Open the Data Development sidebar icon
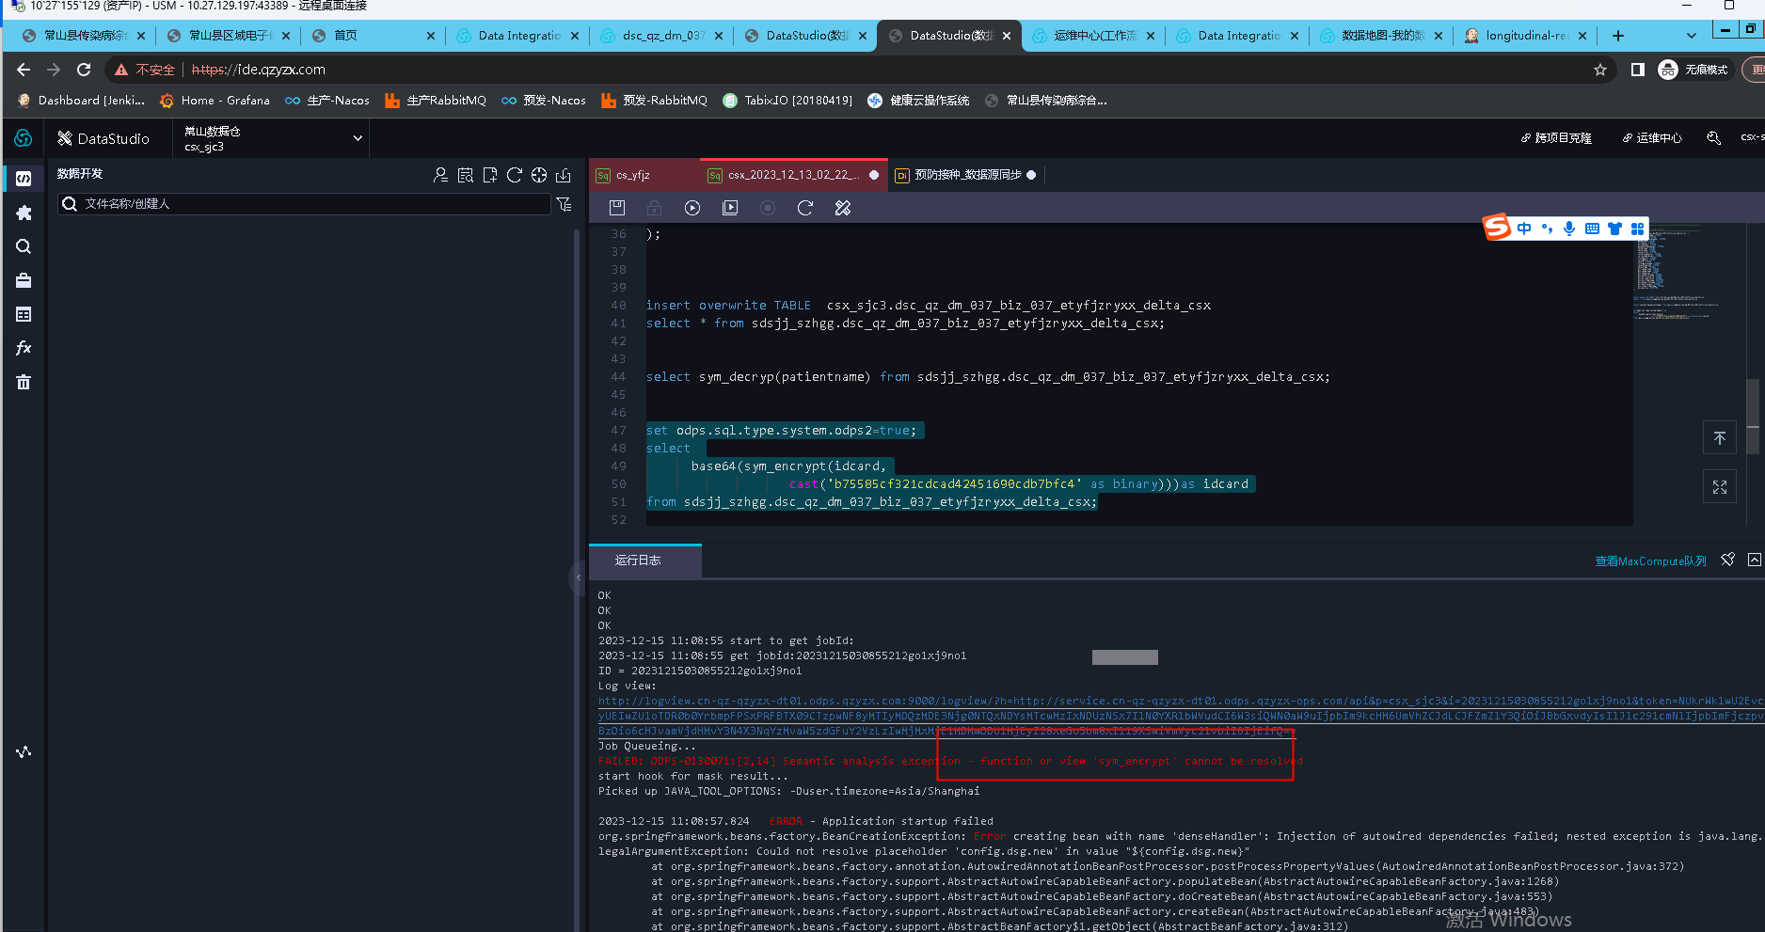 [24, 179]
